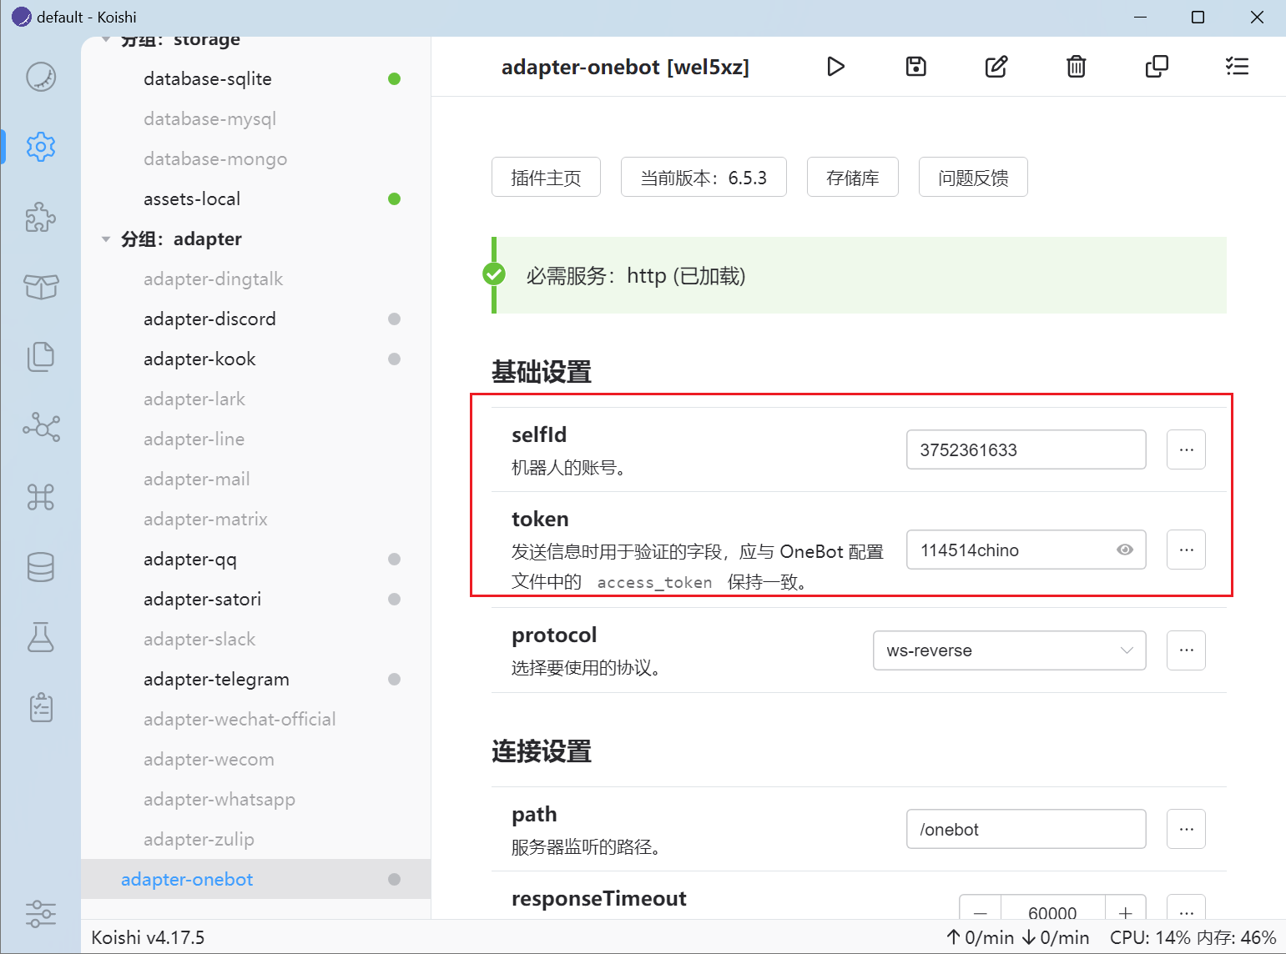Open the dependencies box icon in sidebar
Screen dimensions: 1286x954
pyautogui.click(x=41, y=287)
